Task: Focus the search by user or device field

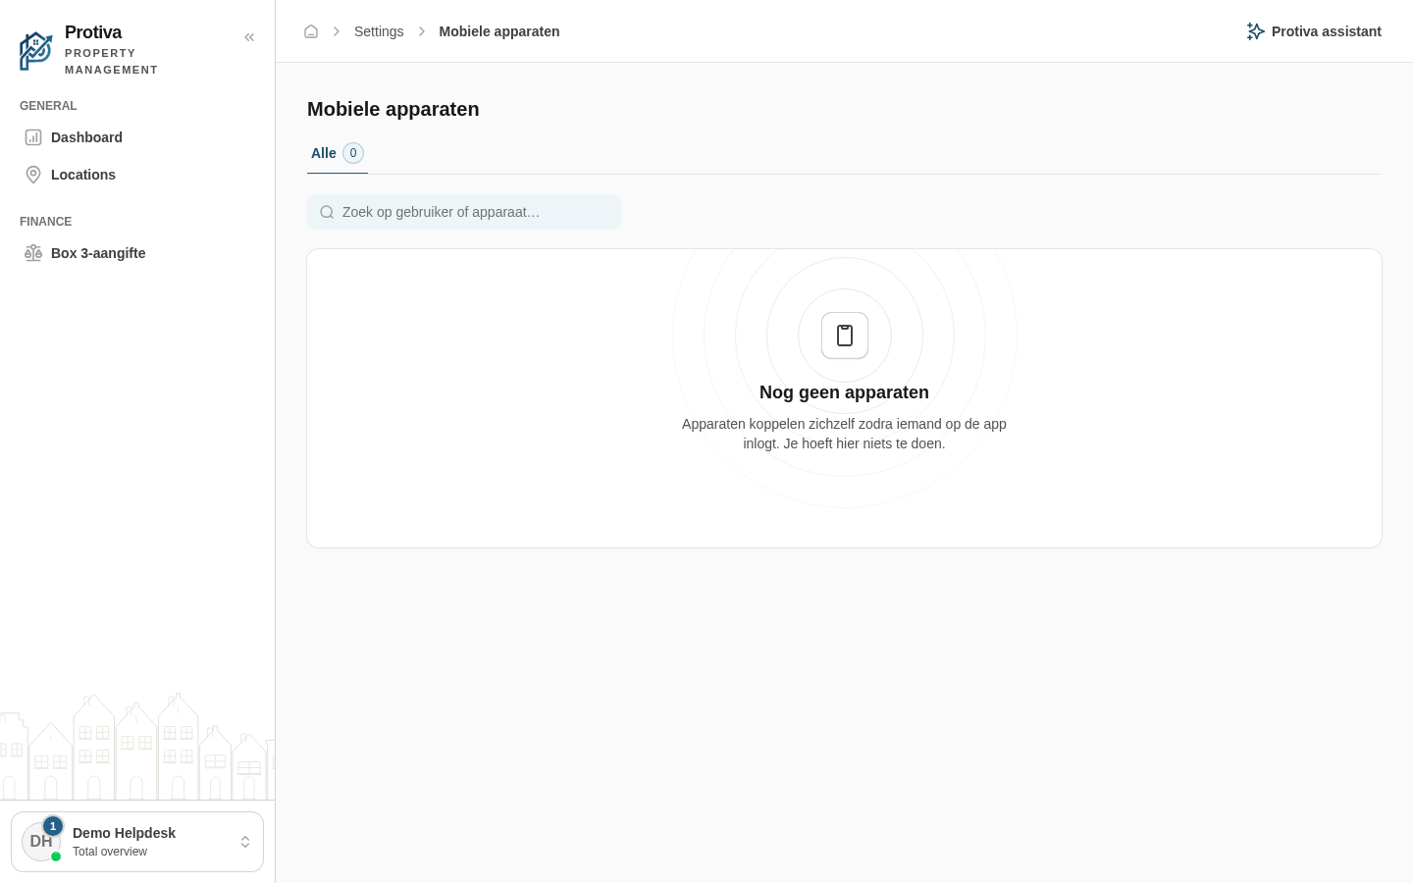Action: (464, 212)
